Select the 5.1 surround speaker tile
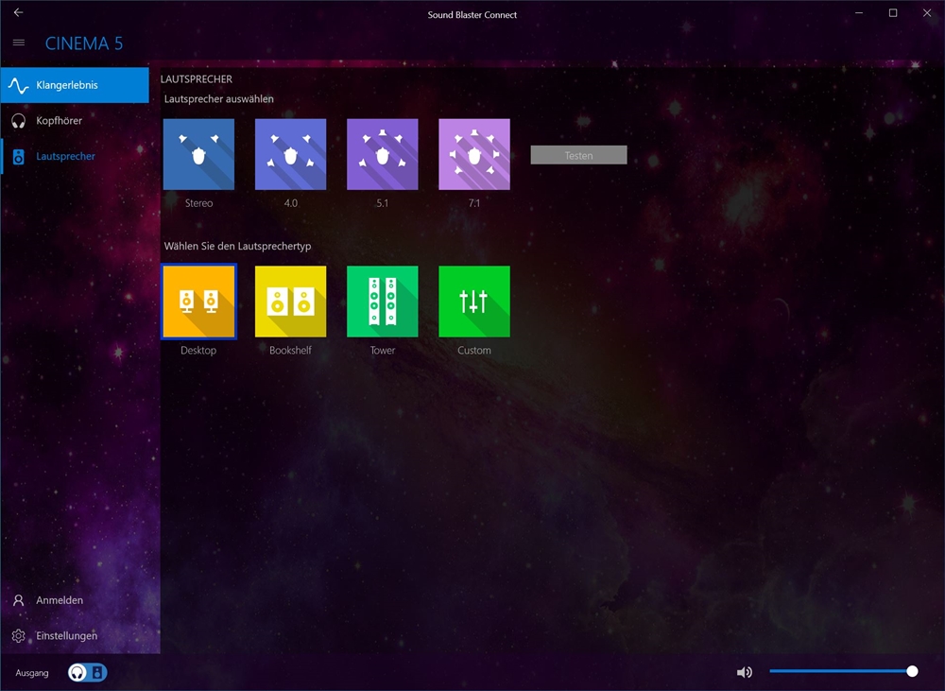The image size is (945, 691). [x=382, y=154]
